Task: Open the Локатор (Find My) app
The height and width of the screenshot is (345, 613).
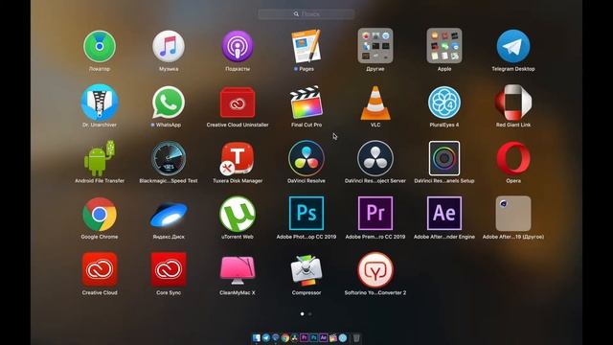Action: (x=100, y=47)
